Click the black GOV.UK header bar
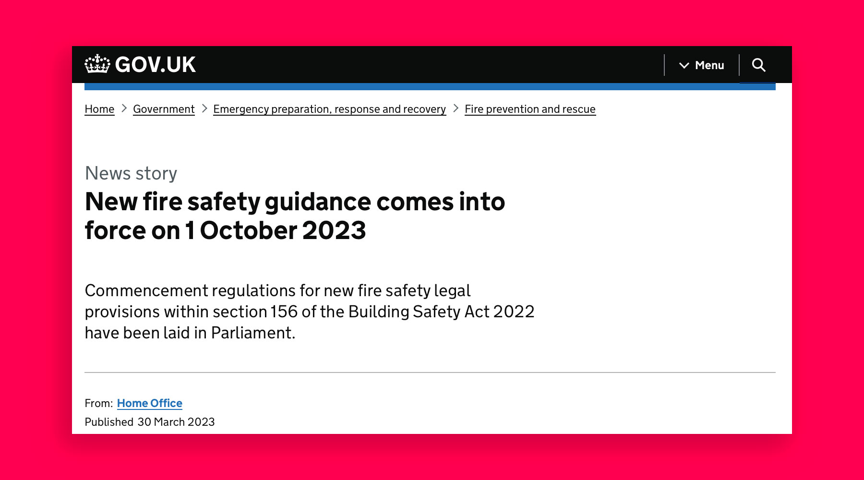This screenshot has width=864, height=480. tap(432, 65)
